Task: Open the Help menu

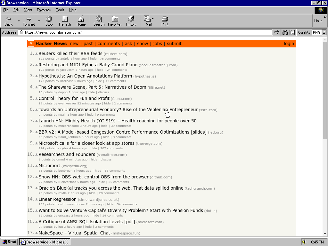Action: click(x=73, y=10)
